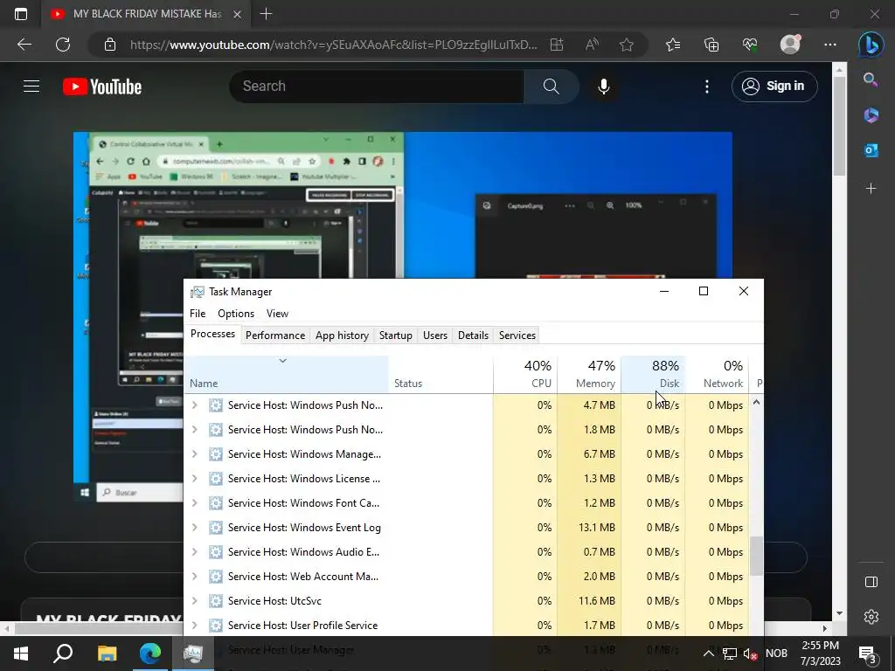Click the Windows Start button
Screen dimensions: 895x671
(x=21, y=654)
